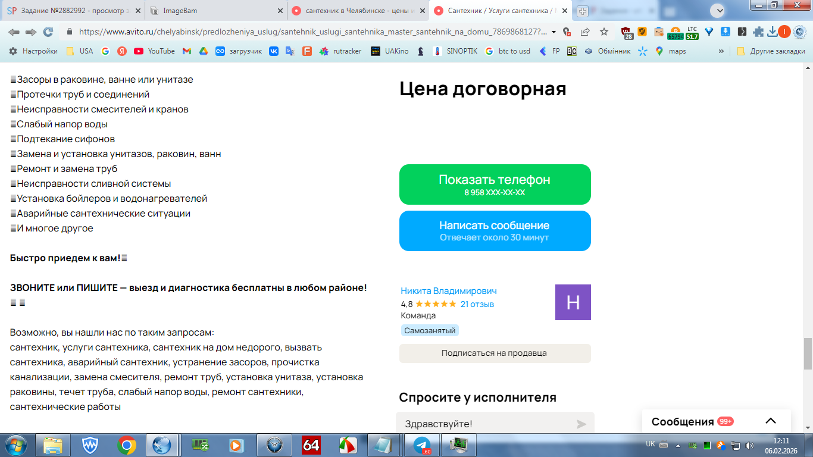Open the Обмінник bookmark

point(607,51)
